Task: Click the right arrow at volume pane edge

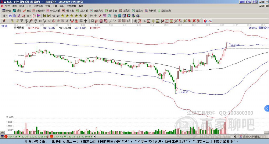Action: (266, 132)
